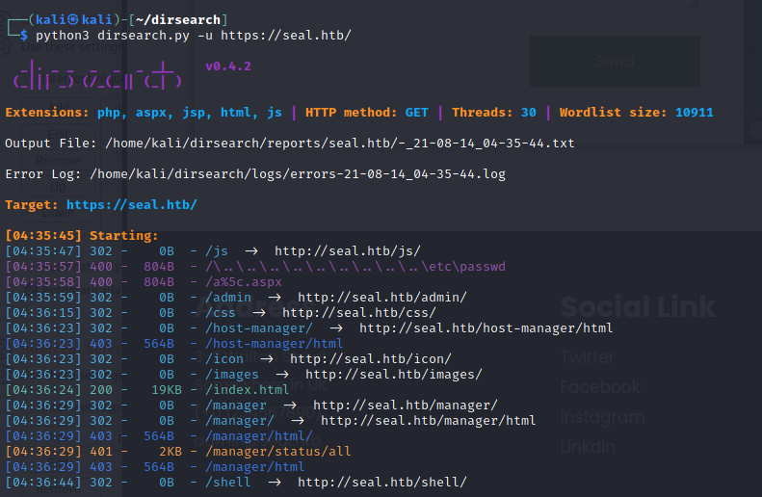Click the /index.html result path

(x=247, y=390)
